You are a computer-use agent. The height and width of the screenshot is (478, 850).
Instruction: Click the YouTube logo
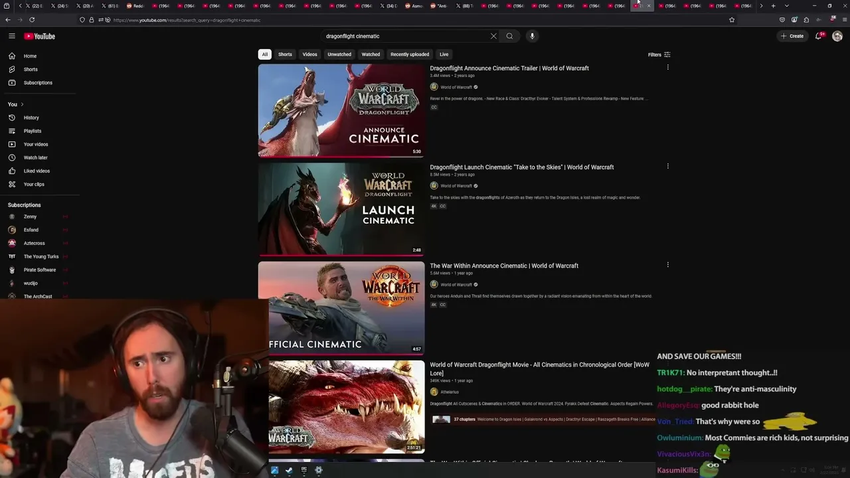[40, 36]
